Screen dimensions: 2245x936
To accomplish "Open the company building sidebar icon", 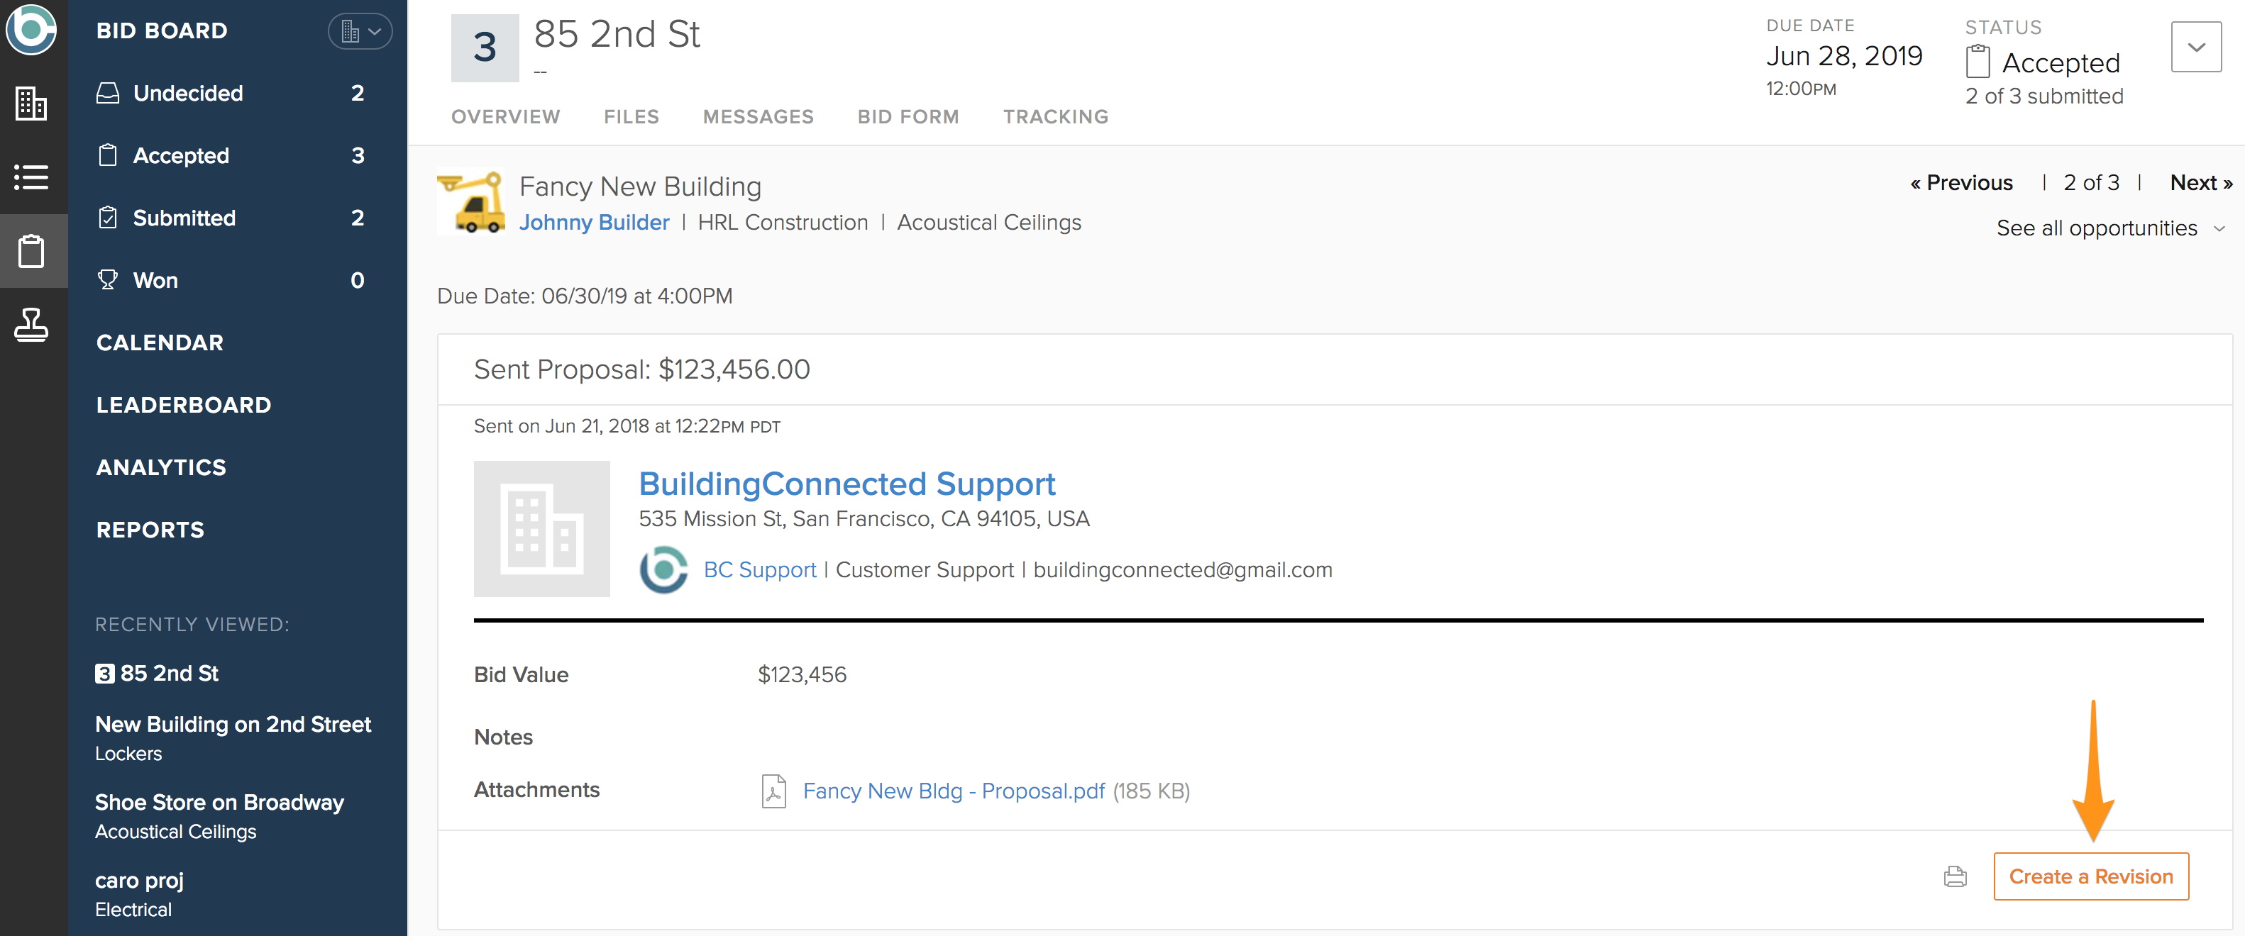I will pyautogui.click(x=31, y=104).
